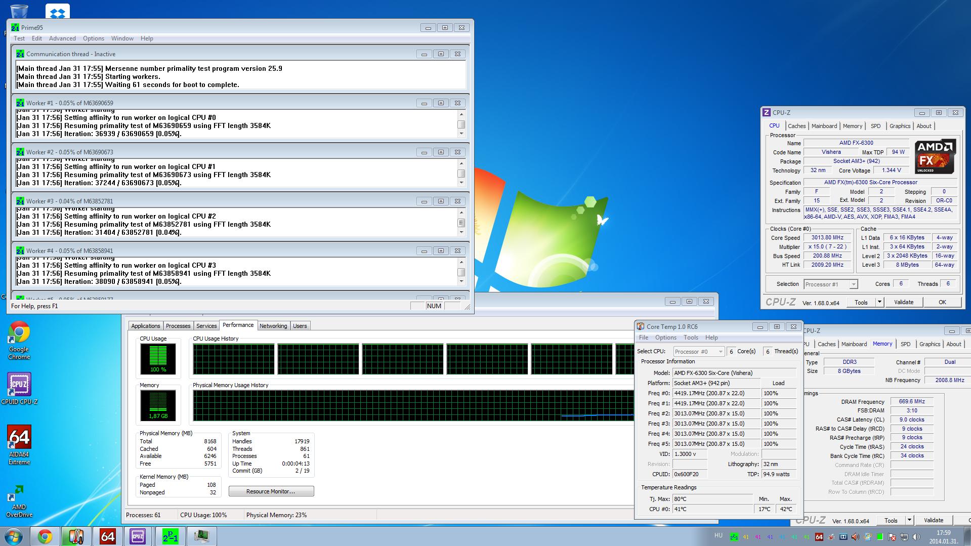Open the Options menu in Prime95
This screenshot has width=971, height=546.
[x=94, y=38]
